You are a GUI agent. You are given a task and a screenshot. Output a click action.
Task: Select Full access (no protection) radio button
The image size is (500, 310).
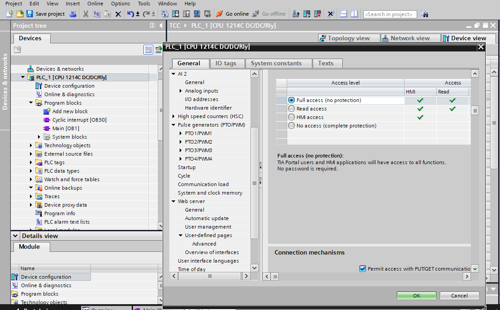pyautogui.click(x=291, y=100)
